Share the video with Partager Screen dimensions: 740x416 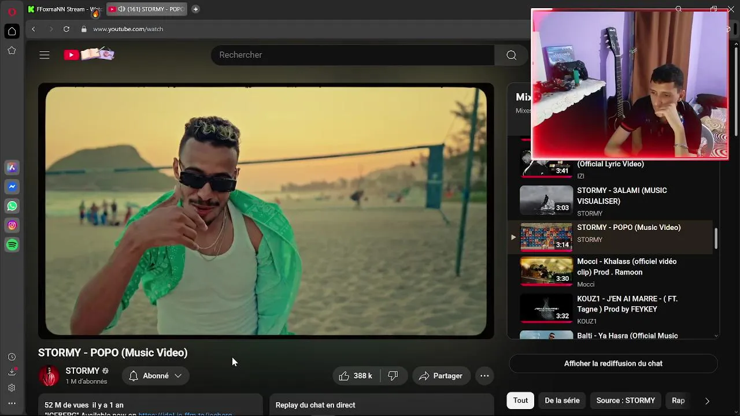pos(441,376)
